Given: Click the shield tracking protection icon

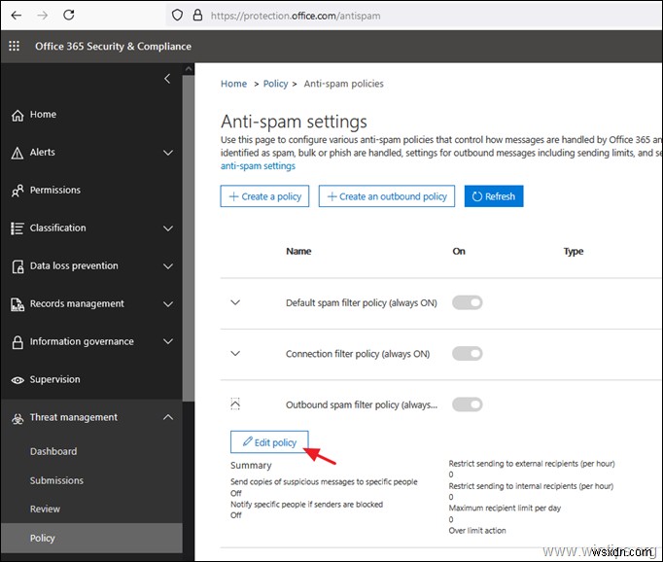Looking at the screenshot, I should pyautogui.click(x=177, y=16).
